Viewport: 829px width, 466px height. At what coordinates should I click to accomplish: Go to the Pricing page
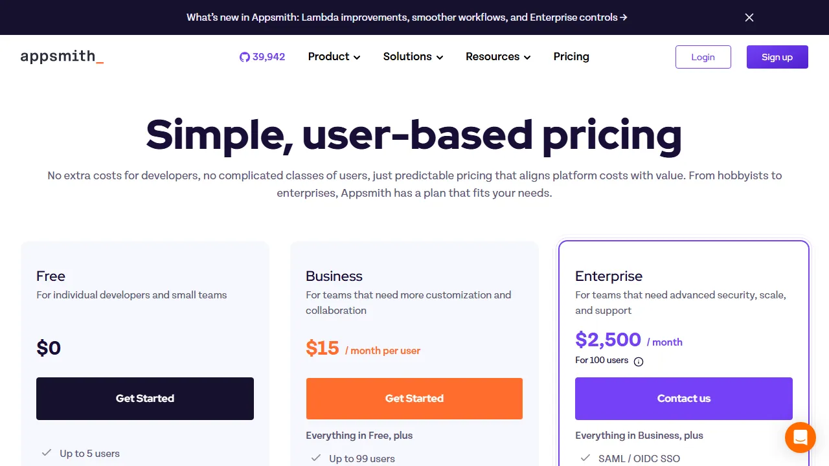pos(571,57)
